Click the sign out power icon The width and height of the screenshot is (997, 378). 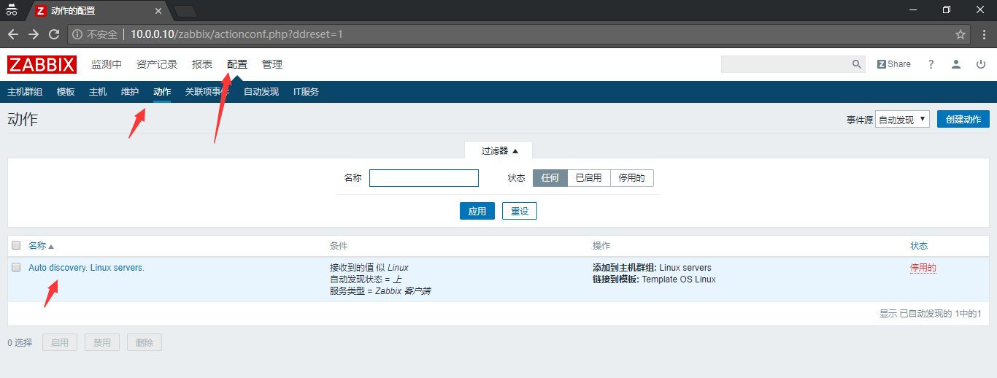tap(981, 64)
